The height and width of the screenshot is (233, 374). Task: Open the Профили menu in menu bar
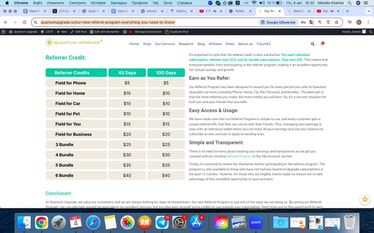[x=140, y=3]
